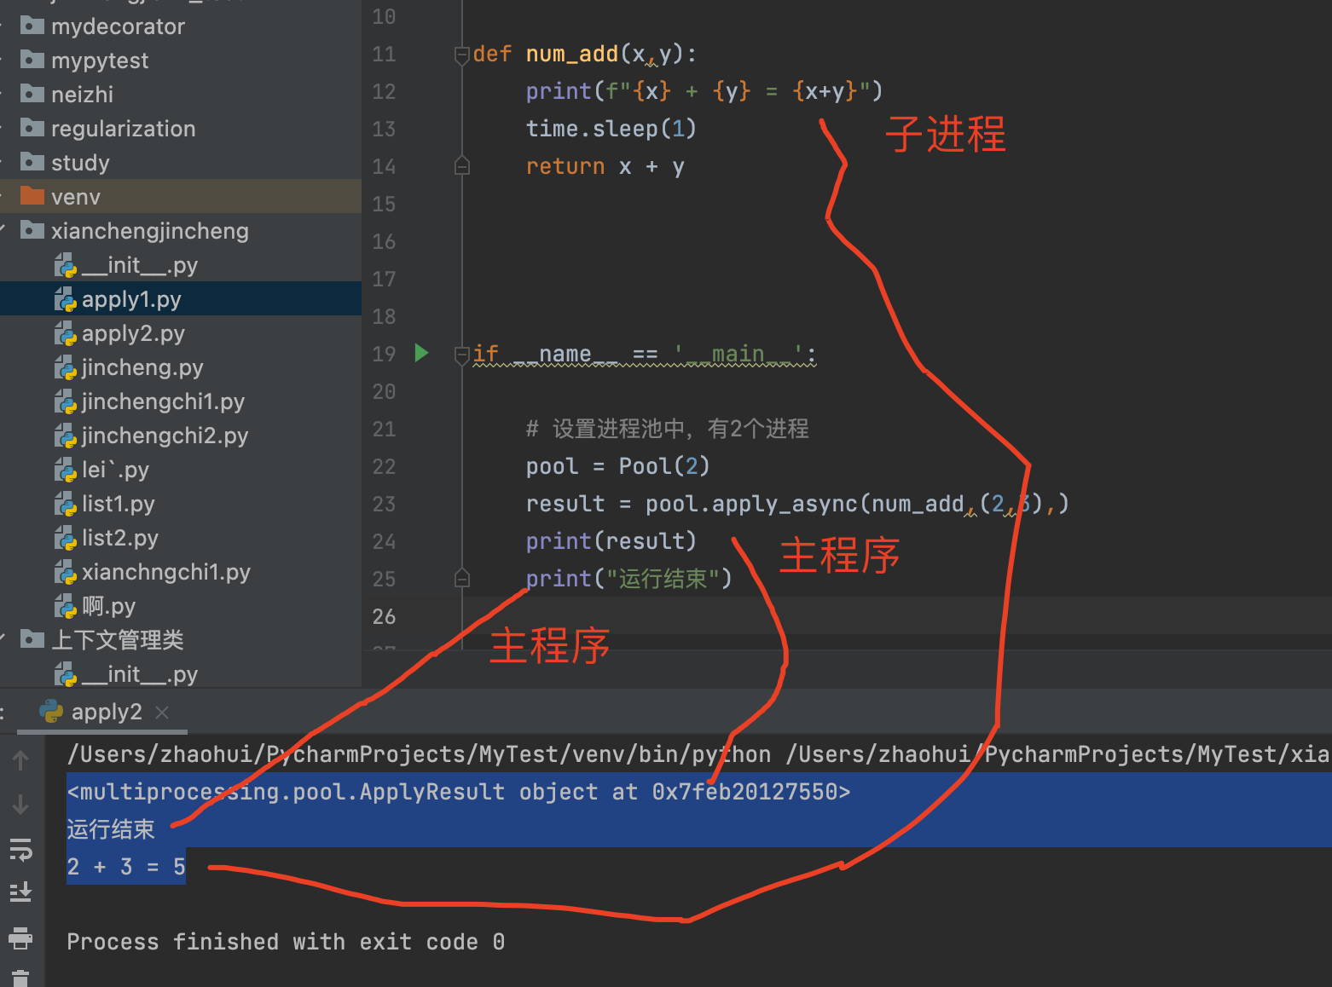This screenshot has height=987, width=1332.
Task: Click the Python file icon of apply1.py
Action: (x=66, y=299)
